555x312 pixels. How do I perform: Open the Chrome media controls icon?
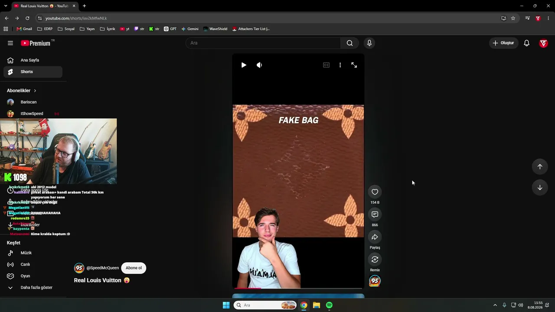point(527,18)
